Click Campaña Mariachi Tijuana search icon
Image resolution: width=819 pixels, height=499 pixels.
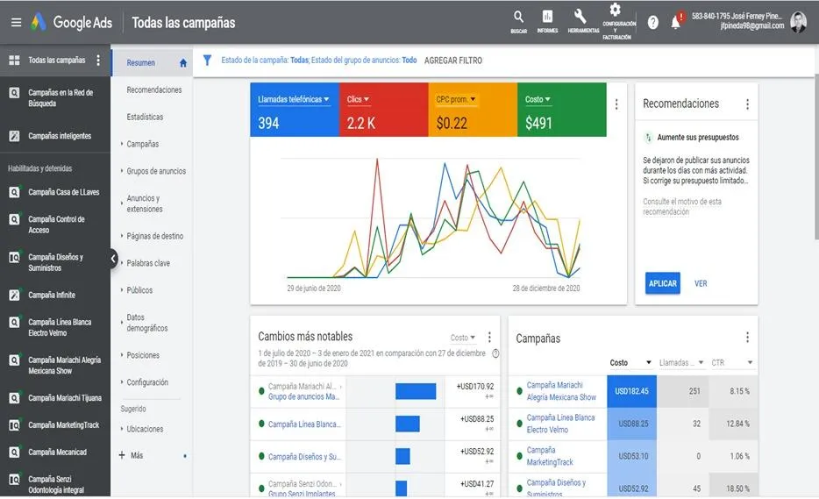click(x=14, y=398)
